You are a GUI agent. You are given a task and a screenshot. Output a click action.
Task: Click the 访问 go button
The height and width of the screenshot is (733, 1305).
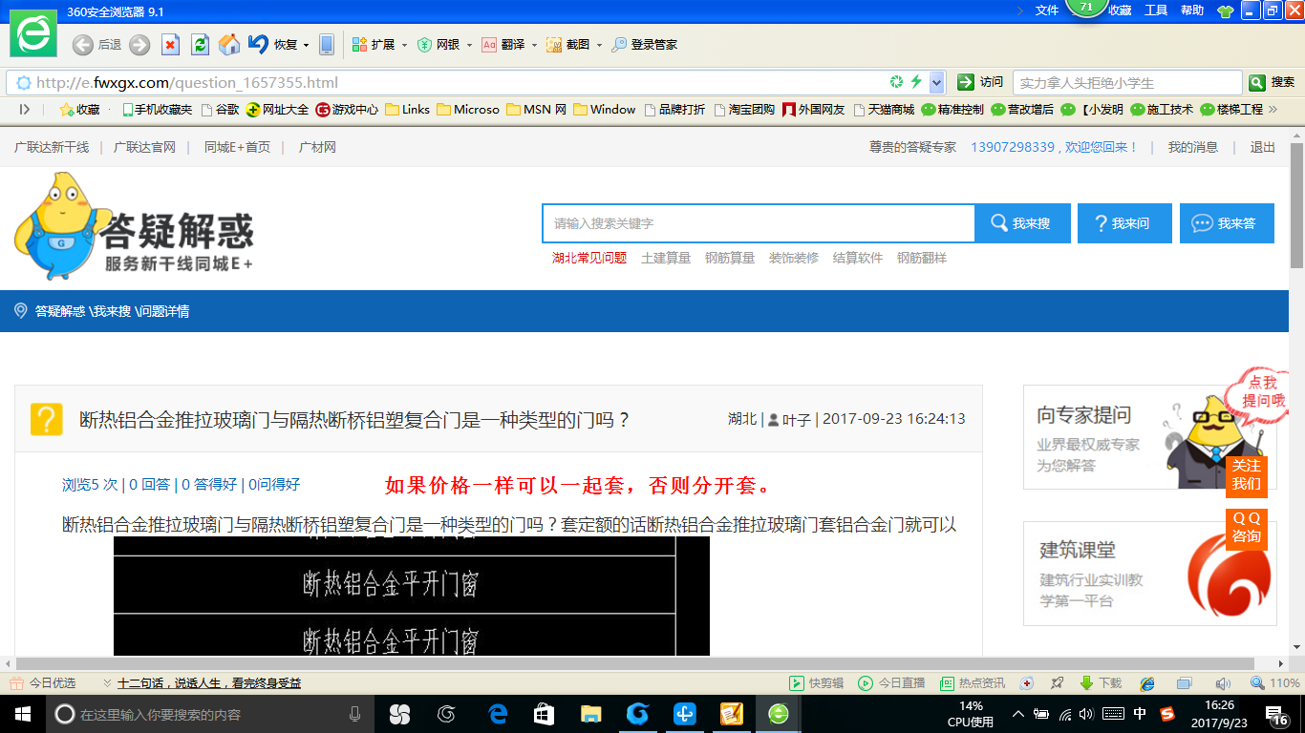pos(980,82)
